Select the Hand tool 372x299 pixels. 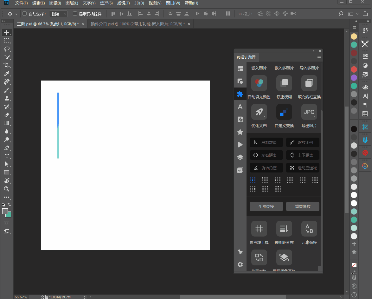click(x=7, y=181)
